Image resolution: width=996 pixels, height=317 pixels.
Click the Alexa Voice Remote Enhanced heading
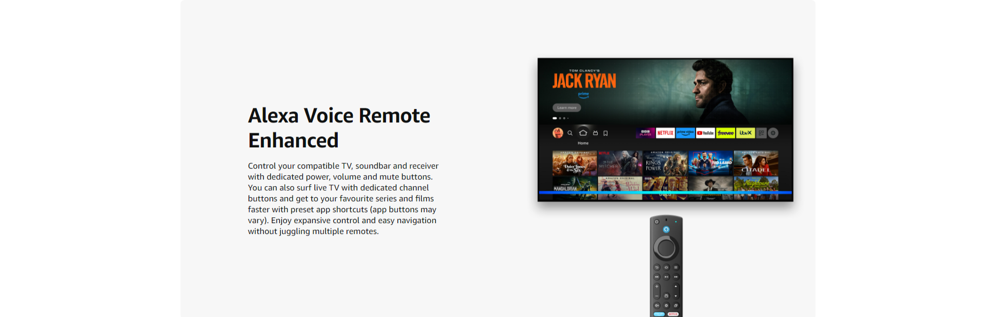point(339,128)
